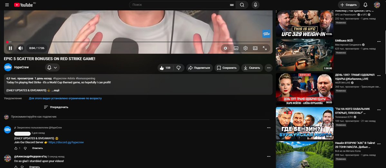Open options for ХАВАЛЬНИК video

pos(379,110)
